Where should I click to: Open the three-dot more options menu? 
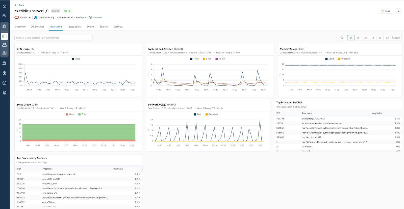pyautogui.click(x=398, y=11)
